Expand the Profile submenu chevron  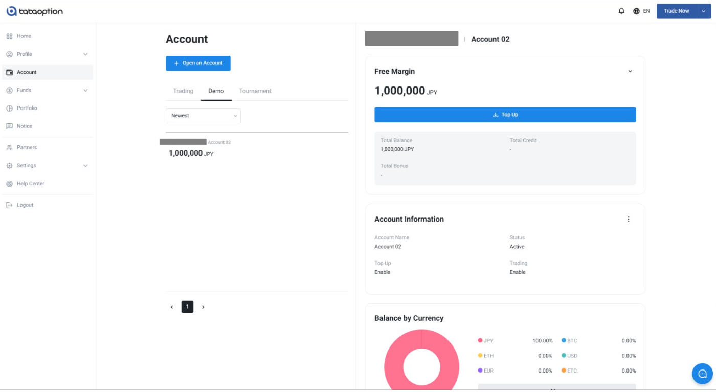click(x=85, y=54)
